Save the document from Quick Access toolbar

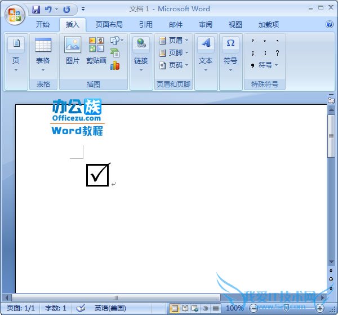tap(36, 10)
